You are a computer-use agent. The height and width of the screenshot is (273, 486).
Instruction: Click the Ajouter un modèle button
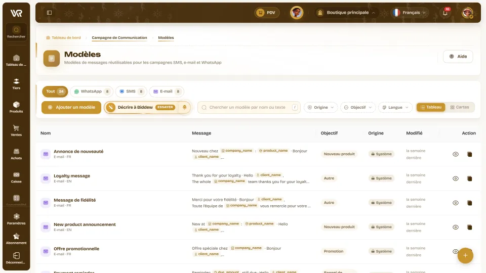[x=71, y=107]
